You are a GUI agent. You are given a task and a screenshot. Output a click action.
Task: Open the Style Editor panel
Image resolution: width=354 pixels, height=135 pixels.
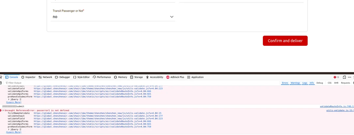pyautogui.click(x=81, y=77)
